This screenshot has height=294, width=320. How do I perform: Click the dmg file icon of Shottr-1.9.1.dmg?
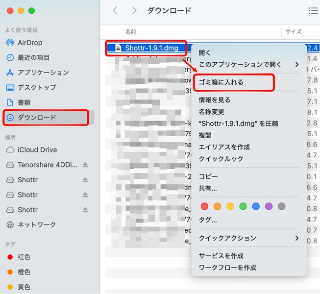point(118,48)
